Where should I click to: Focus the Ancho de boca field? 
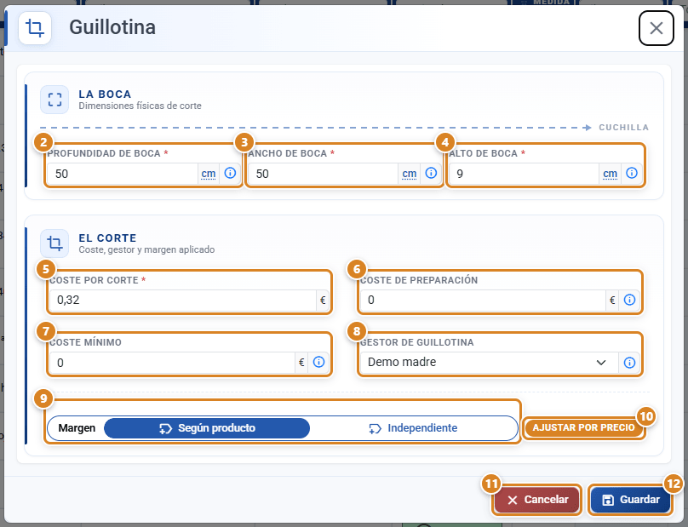[x=324, y=174]
